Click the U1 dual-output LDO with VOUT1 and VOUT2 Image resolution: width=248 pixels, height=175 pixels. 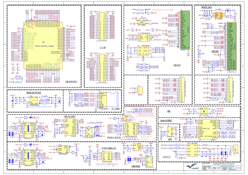143,51
